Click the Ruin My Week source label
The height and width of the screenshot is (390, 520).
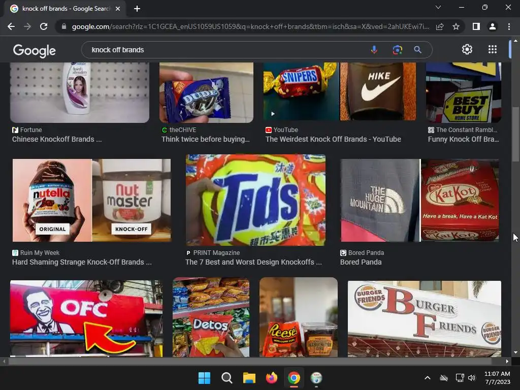[40, 253]
